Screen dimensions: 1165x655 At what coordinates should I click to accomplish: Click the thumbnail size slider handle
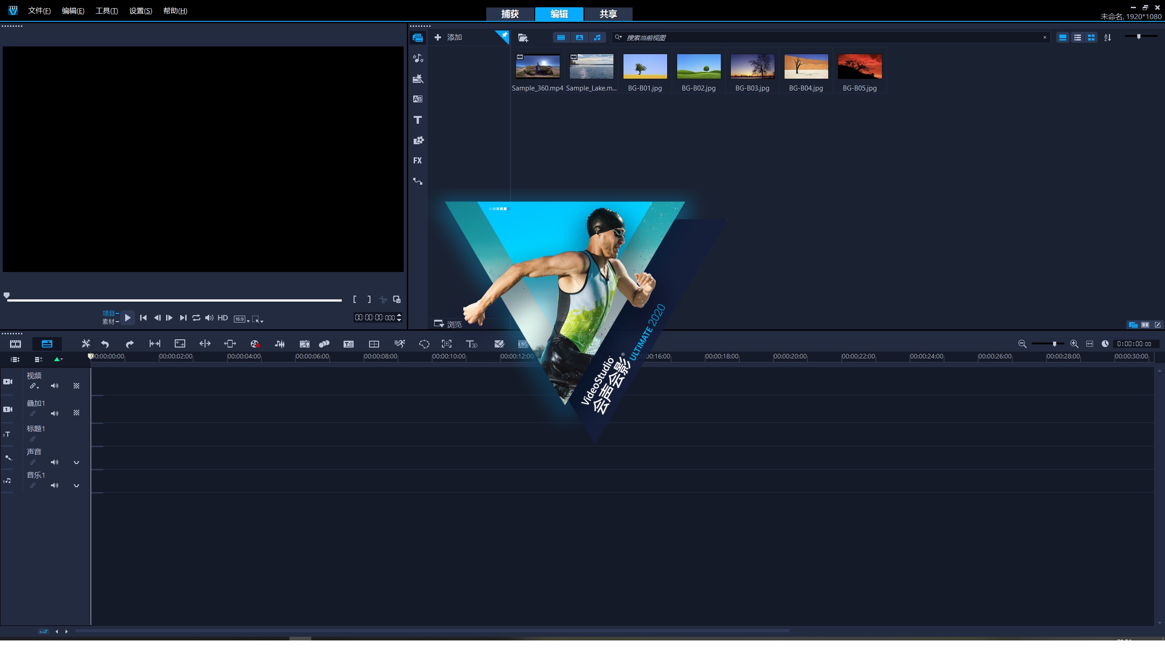(x=1139, y=36)
